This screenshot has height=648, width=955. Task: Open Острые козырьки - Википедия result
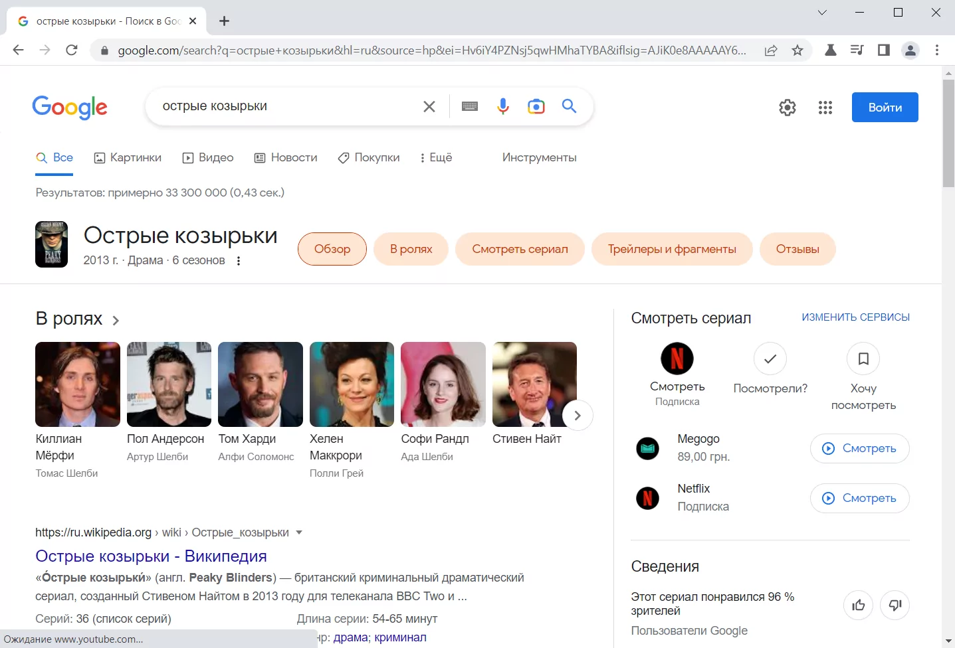[x=151, y=556]
